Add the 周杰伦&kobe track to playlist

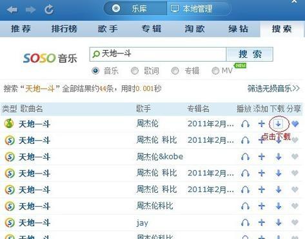point(262,157)
